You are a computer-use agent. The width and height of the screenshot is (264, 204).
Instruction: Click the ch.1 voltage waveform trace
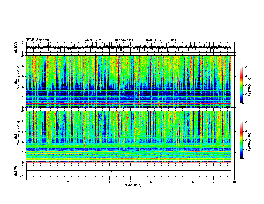[x=128, y=47]
